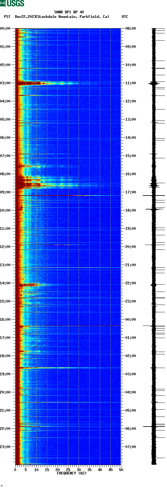Click the PST 23:00 time label
The image size is (167, 489).
point(5,447)
